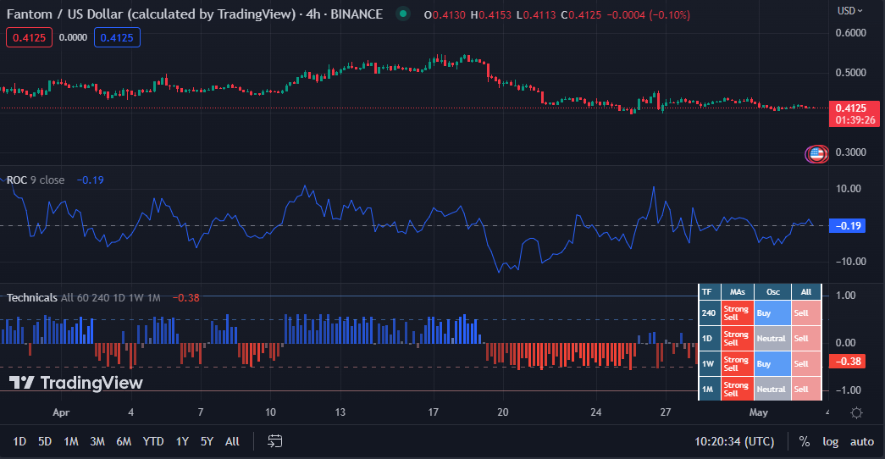Click the TradingView logo
885x459 pixels.
[x=76, y=383]
